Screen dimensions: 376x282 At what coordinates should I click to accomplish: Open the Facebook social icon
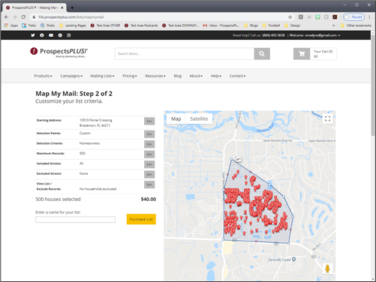coord(42,35)
